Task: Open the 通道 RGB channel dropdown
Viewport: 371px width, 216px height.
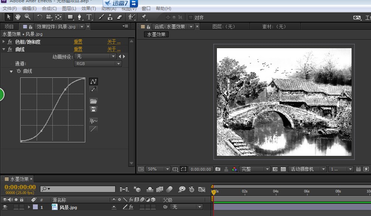Action: point(98,64)
